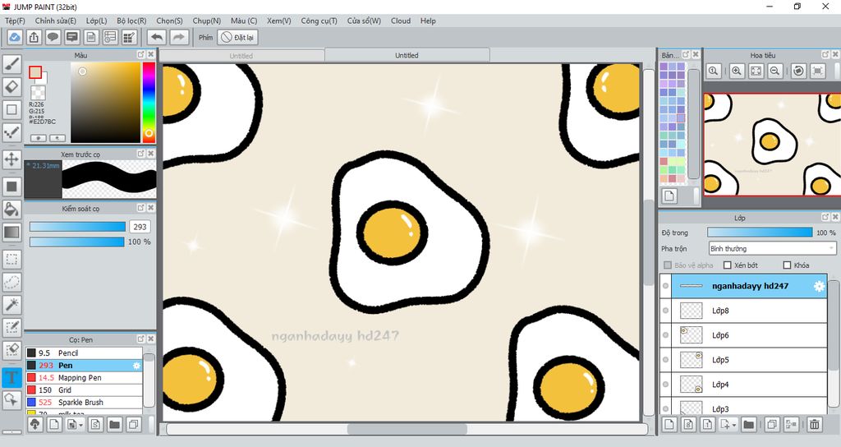The height and width of the screenshot is (447, 841).
Task: Select the Selection Eraser tool
Action: click(x=11, y=349)
